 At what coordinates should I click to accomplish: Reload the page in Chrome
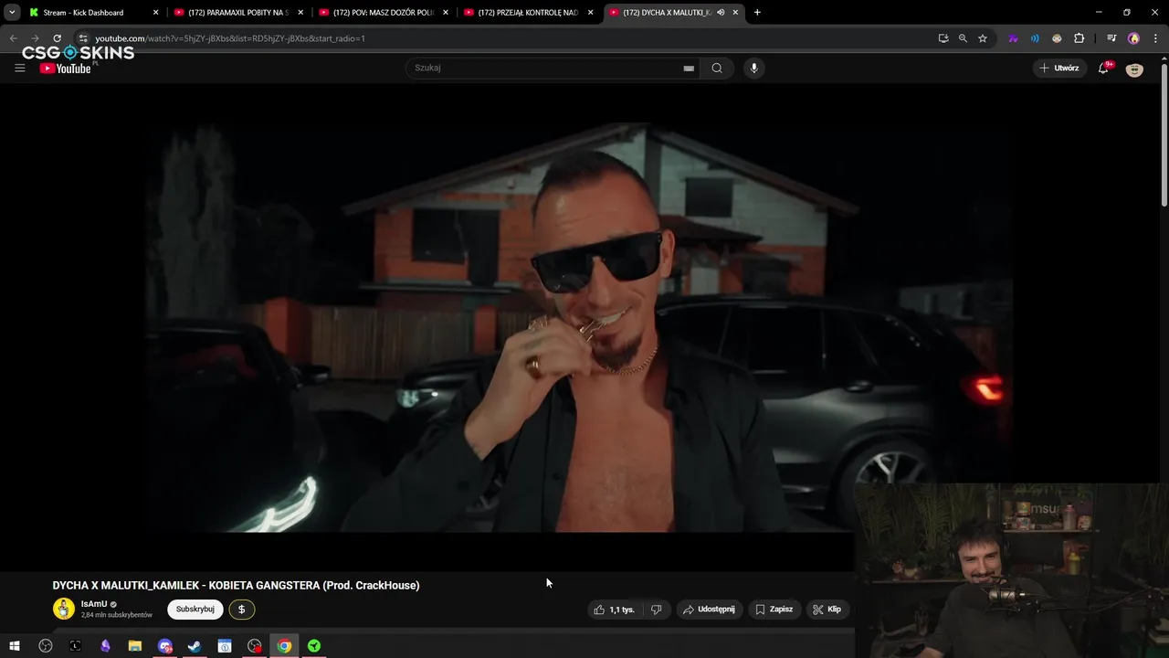tap(57, 38)
